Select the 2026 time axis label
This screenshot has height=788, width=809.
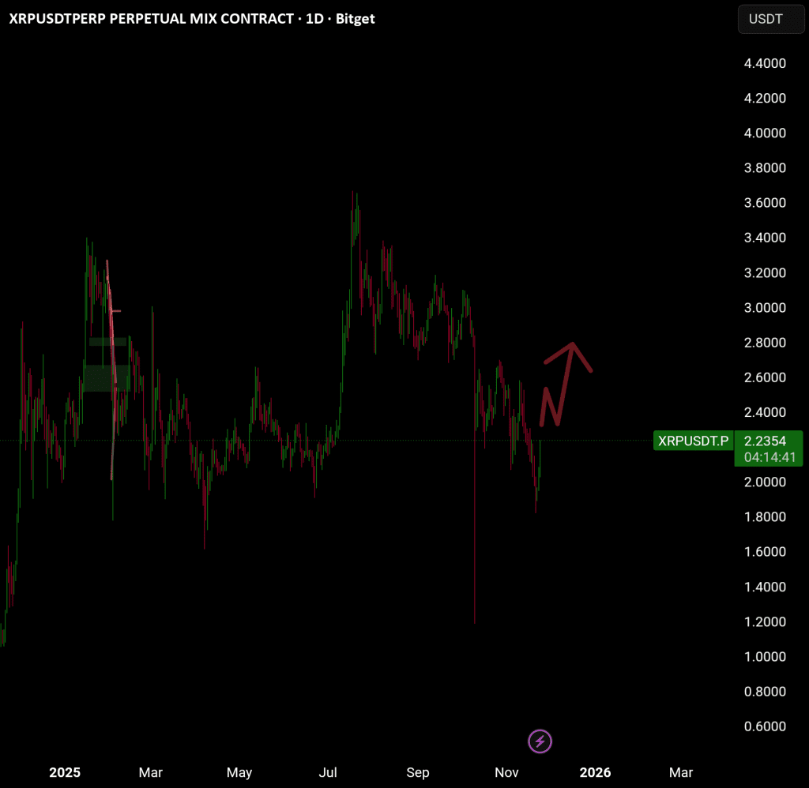click(x=593, y=772)
